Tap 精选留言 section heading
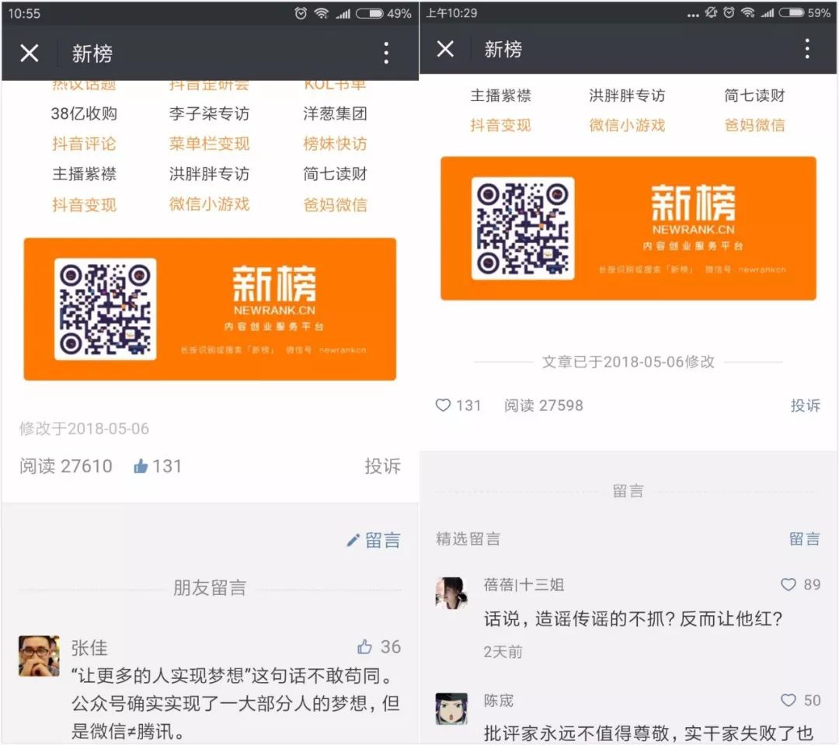 pos(468,538)
